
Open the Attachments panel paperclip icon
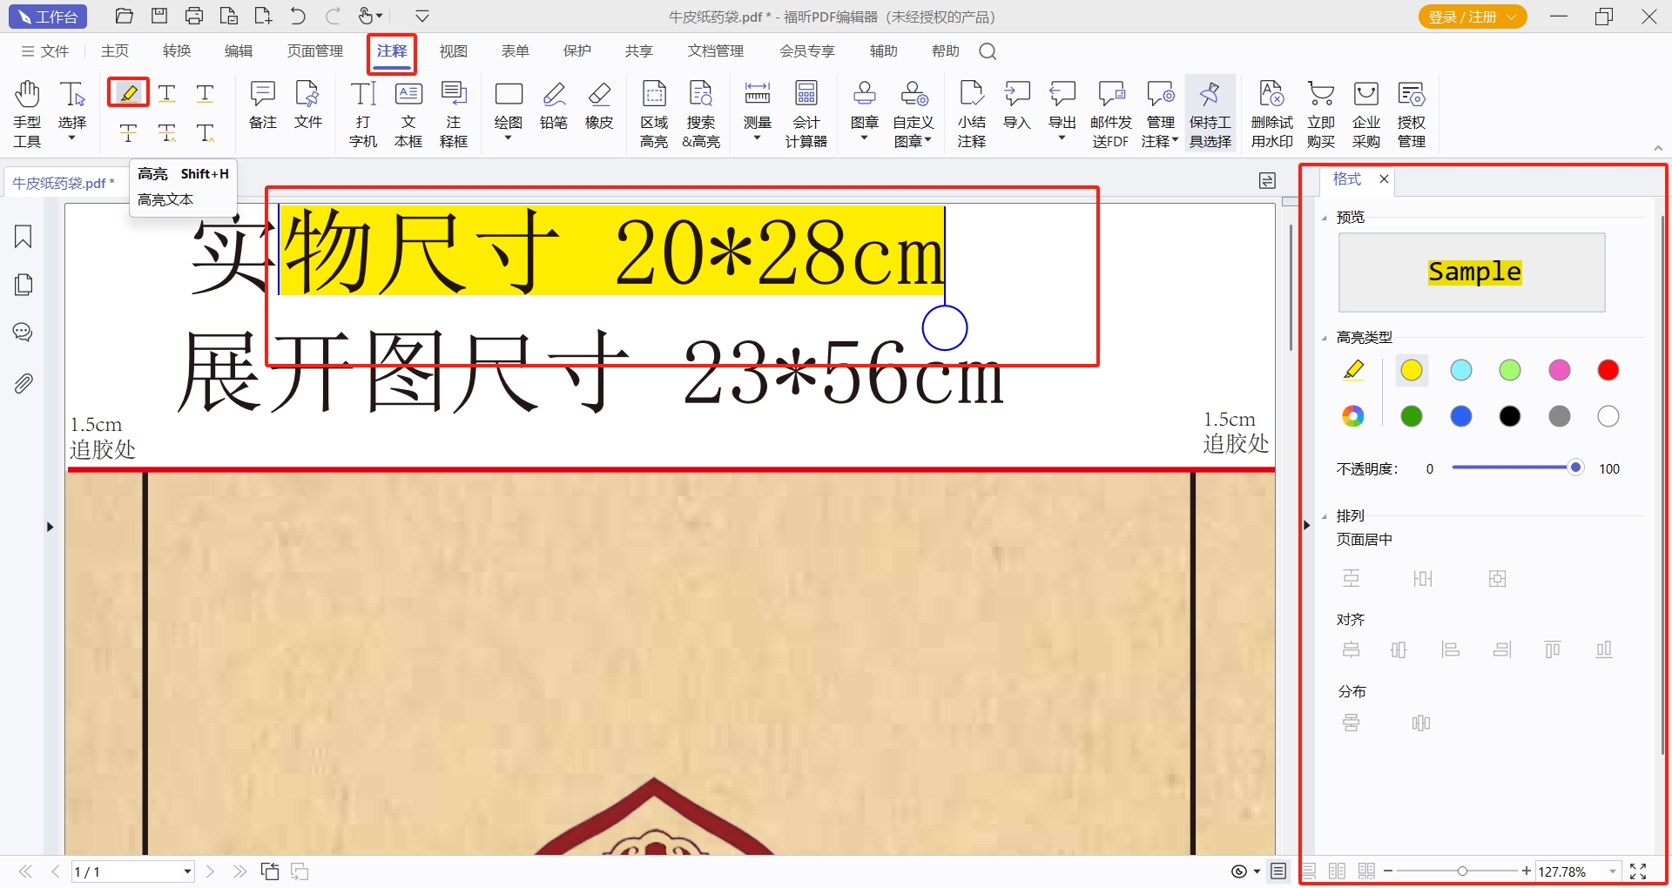coord(24,383)
